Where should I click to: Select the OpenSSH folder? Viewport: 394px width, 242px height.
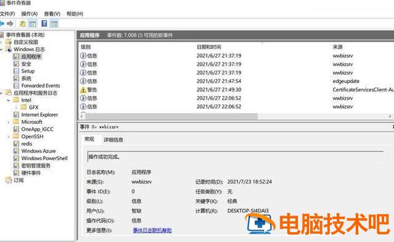[32, 136]
